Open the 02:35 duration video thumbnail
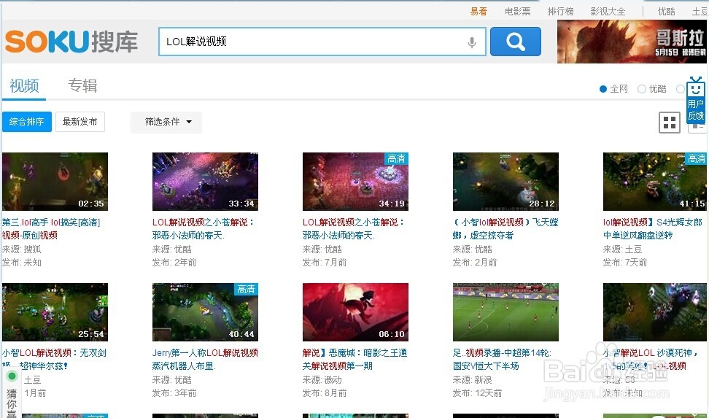709x418 pixels. pyautogui.click(x=55, y=182)
